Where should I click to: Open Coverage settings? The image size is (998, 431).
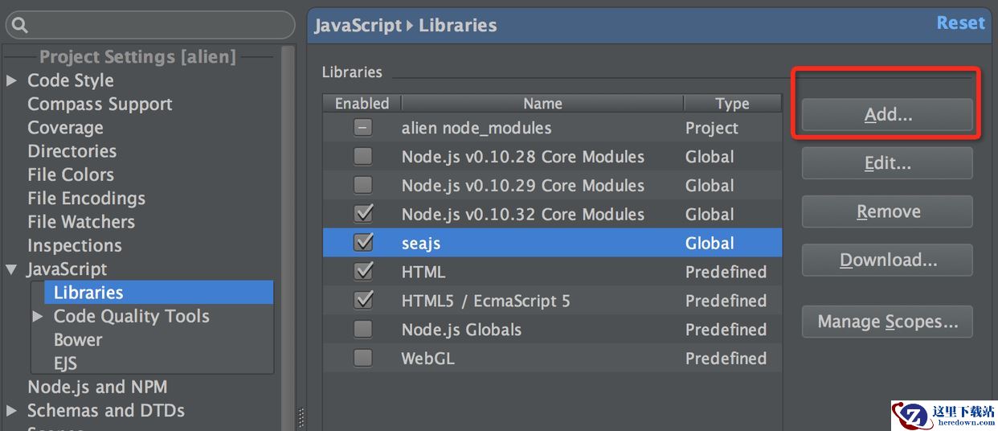pyautogui.click(x=65, y=128)
